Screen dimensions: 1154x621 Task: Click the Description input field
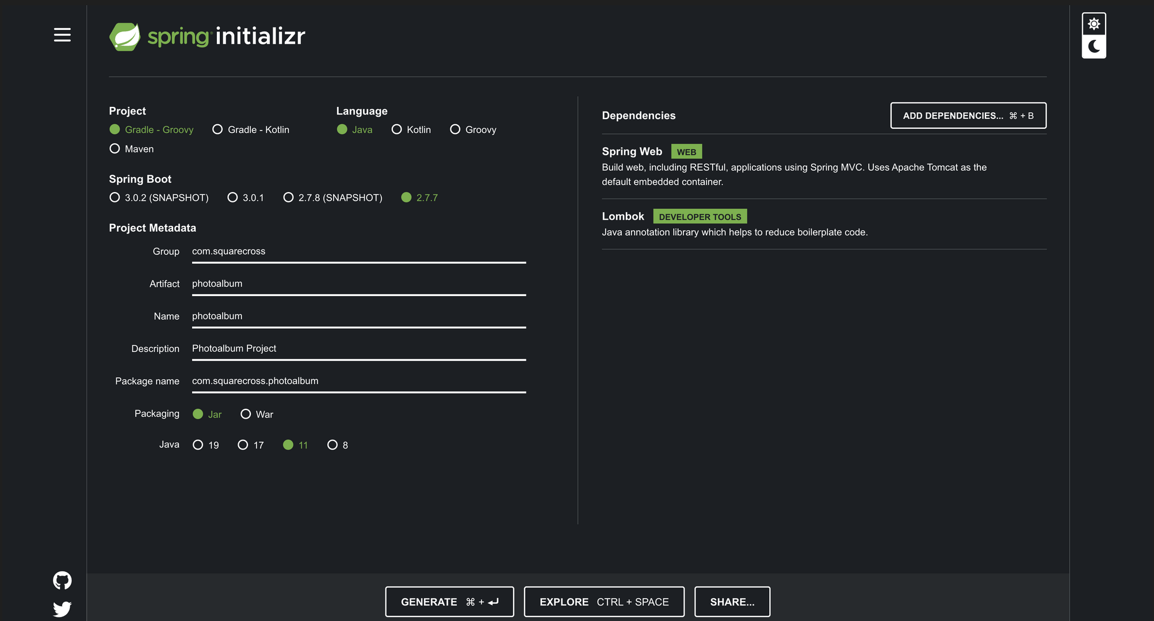click(359, 349)
